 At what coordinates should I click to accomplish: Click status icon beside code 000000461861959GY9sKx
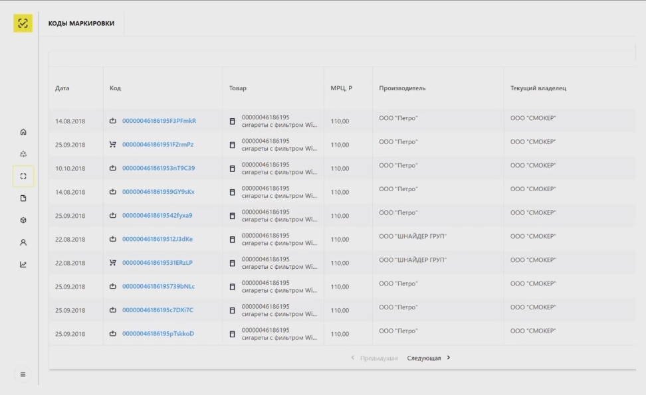(113, 192)
